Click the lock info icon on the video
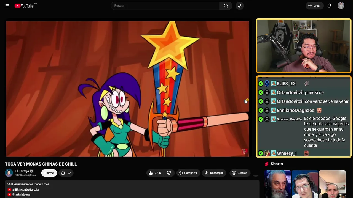 click(x=246, y=101)
